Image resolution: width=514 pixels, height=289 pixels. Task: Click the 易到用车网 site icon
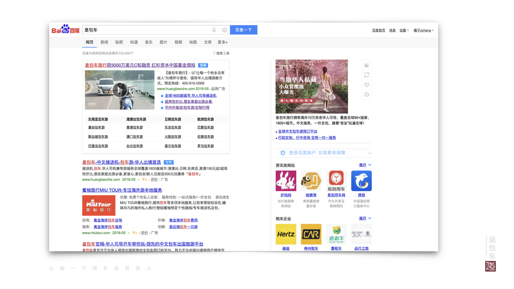point(336,181)
